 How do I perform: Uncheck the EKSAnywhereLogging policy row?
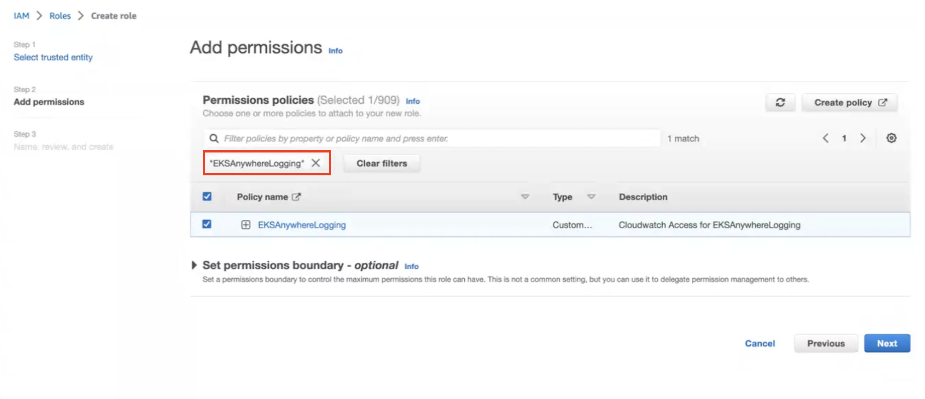click(207, 224)
